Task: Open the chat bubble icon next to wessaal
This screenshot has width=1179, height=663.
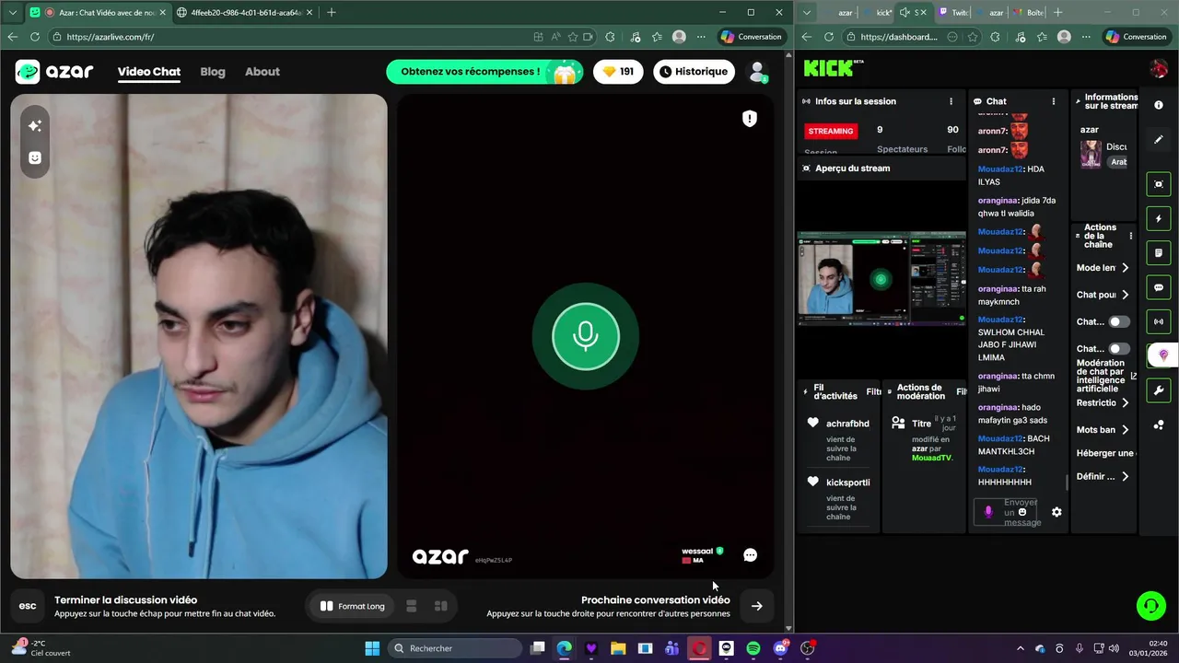Action: 750,555
